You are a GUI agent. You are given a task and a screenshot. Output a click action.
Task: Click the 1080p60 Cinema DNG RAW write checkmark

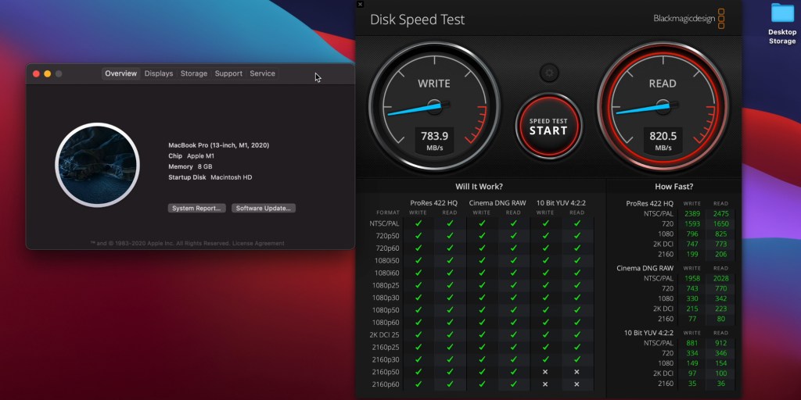tap(482, 323)
